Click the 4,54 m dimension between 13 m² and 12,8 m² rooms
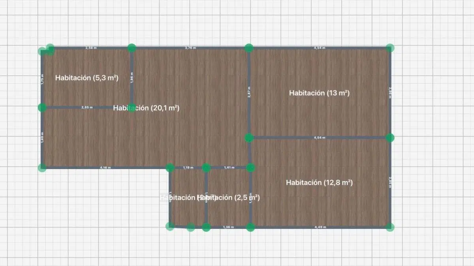The image size is (474, 266). 319,138
